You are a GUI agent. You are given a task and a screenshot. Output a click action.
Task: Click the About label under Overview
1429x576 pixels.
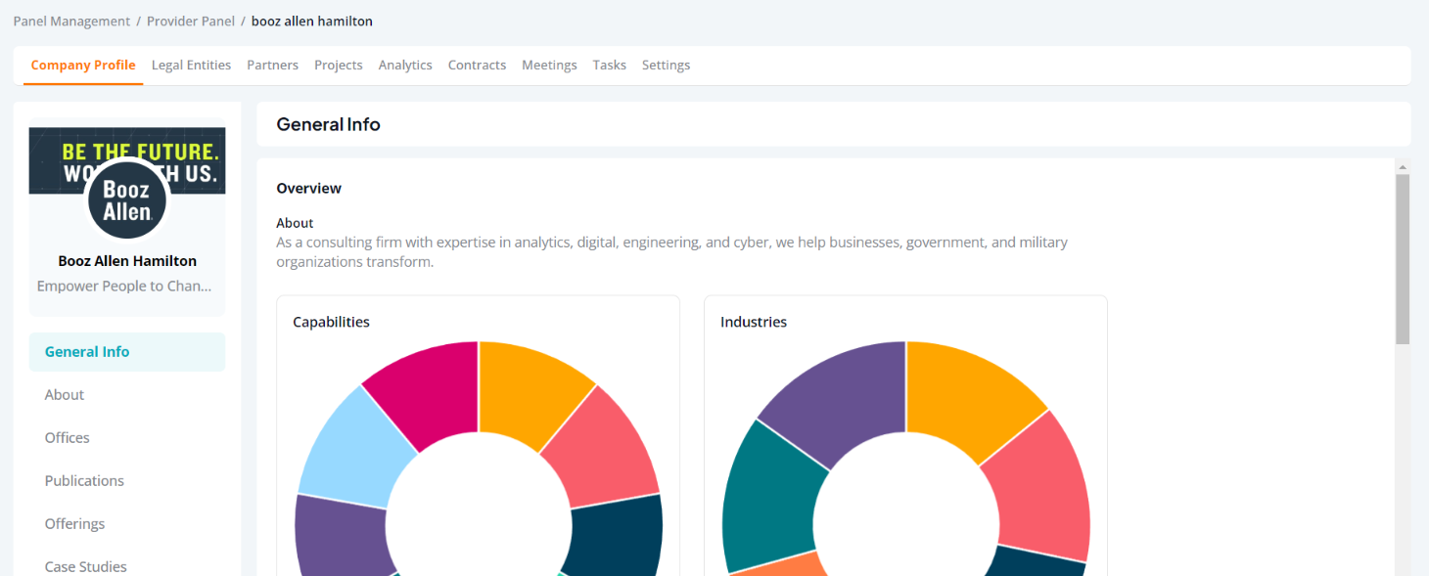click(295, 223)
